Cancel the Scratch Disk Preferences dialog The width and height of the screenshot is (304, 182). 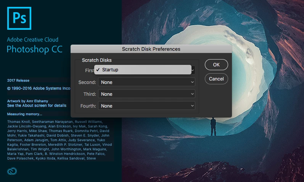(x=216, y=79)
